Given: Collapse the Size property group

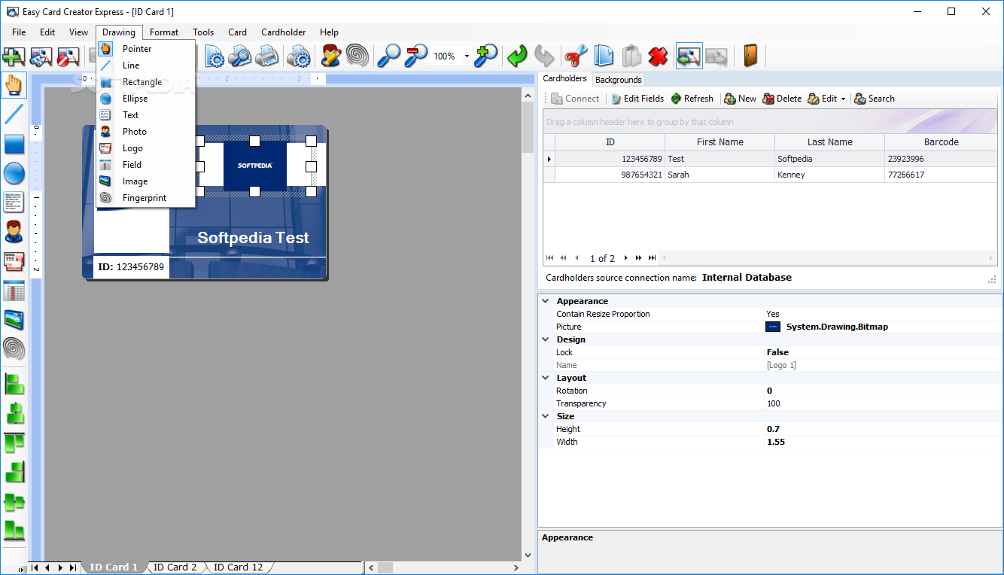Looking at the screenshot, I should [546, 416].
